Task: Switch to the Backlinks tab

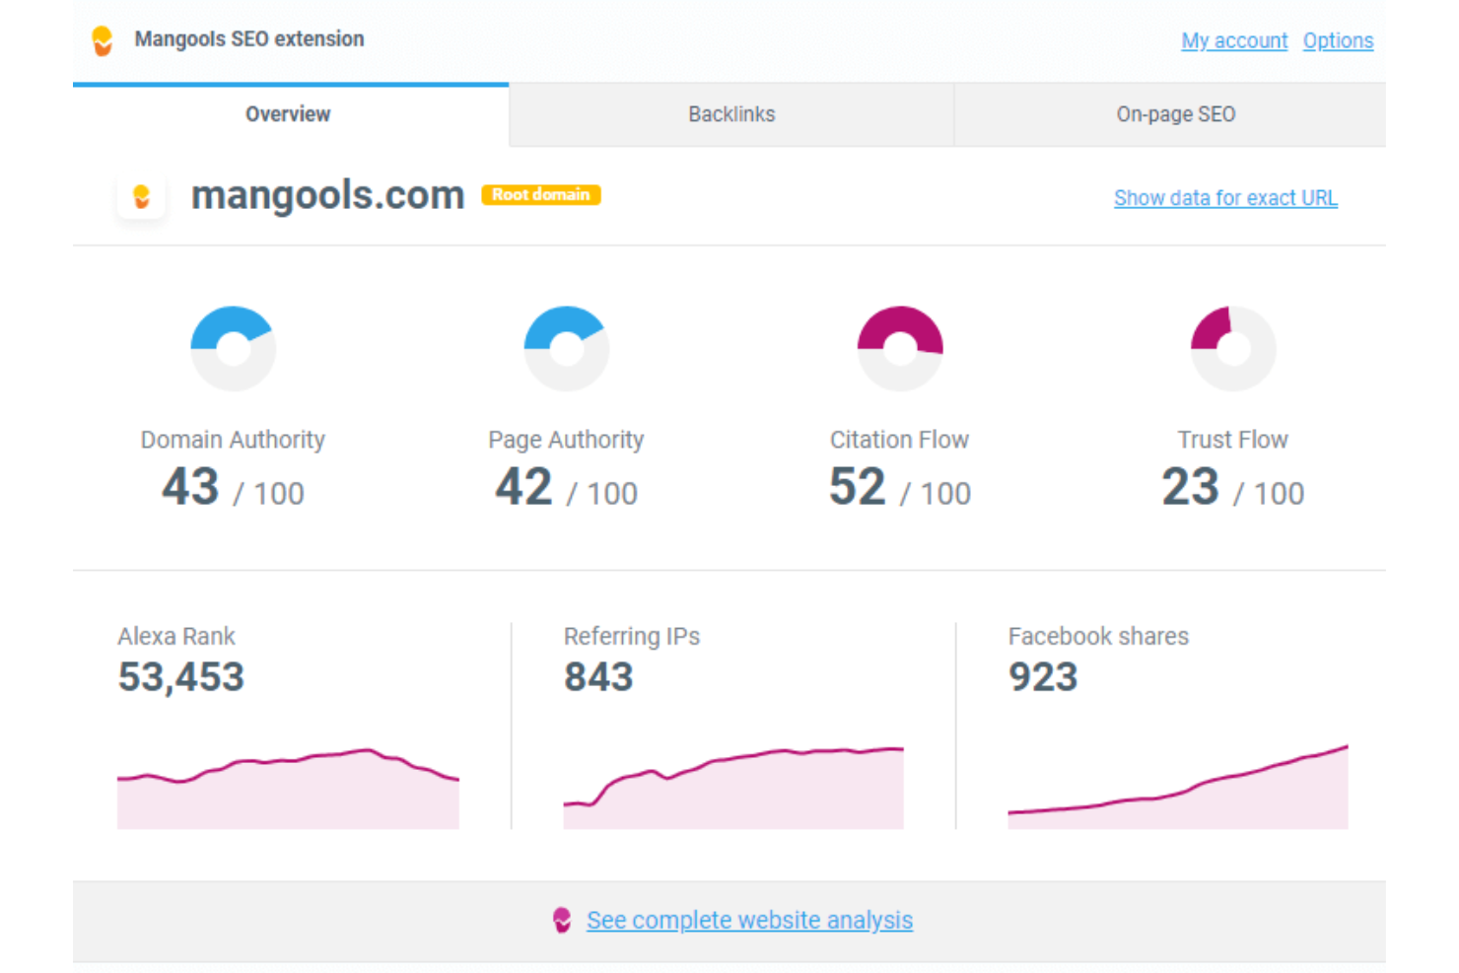Action: (x=731, y=114)
